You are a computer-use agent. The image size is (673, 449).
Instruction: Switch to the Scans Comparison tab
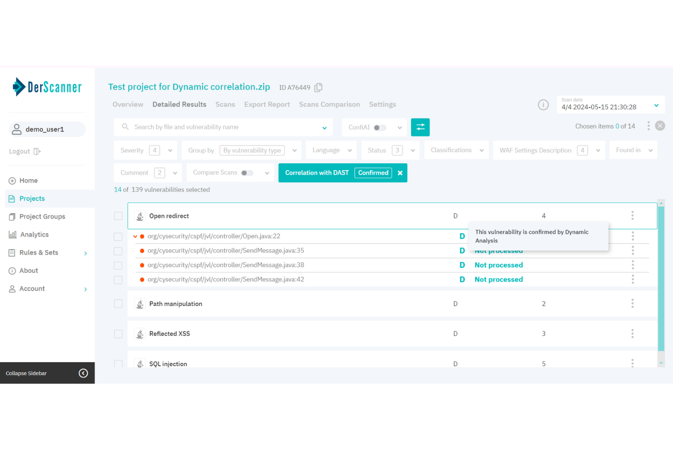coord(329,104)
